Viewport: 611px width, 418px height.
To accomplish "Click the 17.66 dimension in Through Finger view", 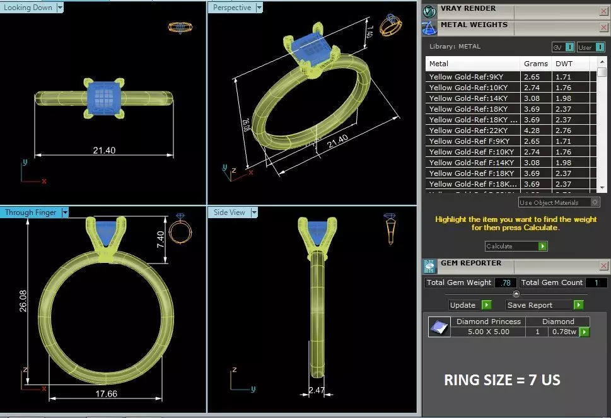I will pos(106,394).
